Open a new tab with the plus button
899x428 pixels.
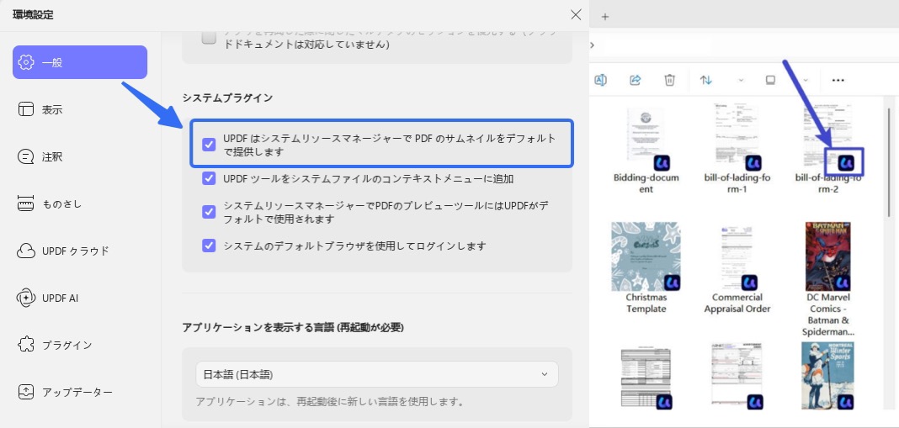point(605,17)
